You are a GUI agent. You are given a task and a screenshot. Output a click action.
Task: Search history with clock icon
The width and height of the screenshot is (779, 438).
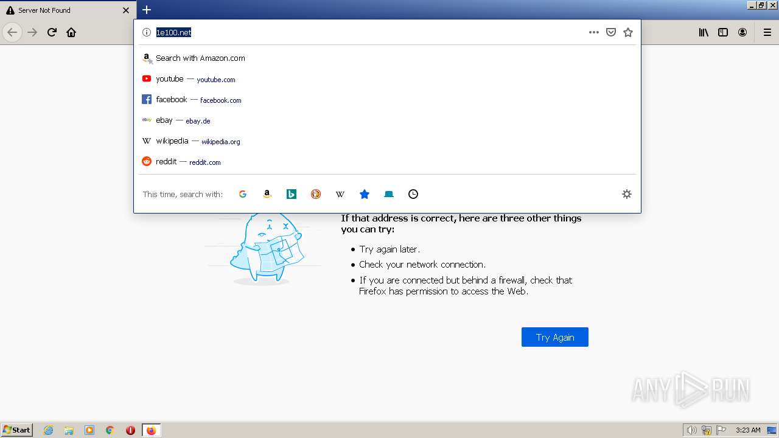pos(413,194)
